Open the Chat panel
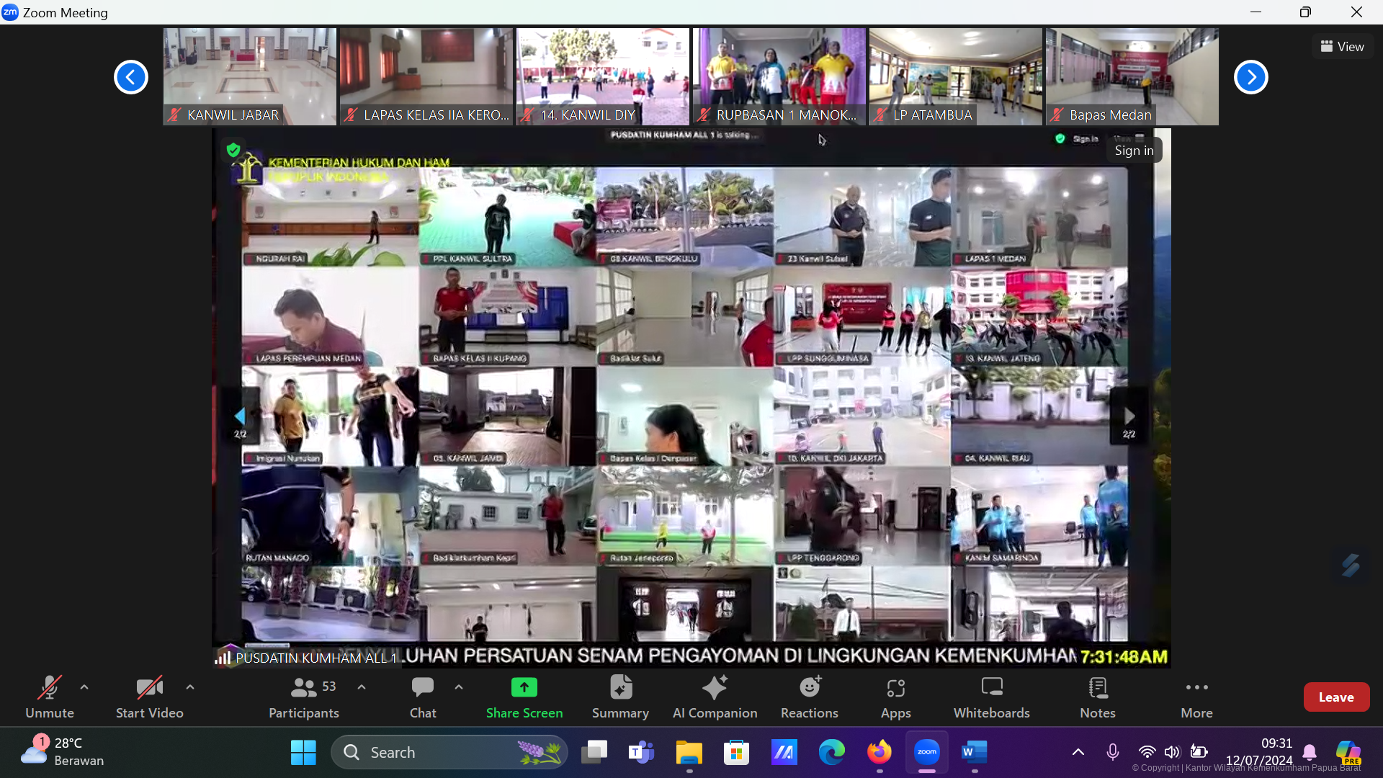Viewport: 1383px width, 778px height. 423,697
